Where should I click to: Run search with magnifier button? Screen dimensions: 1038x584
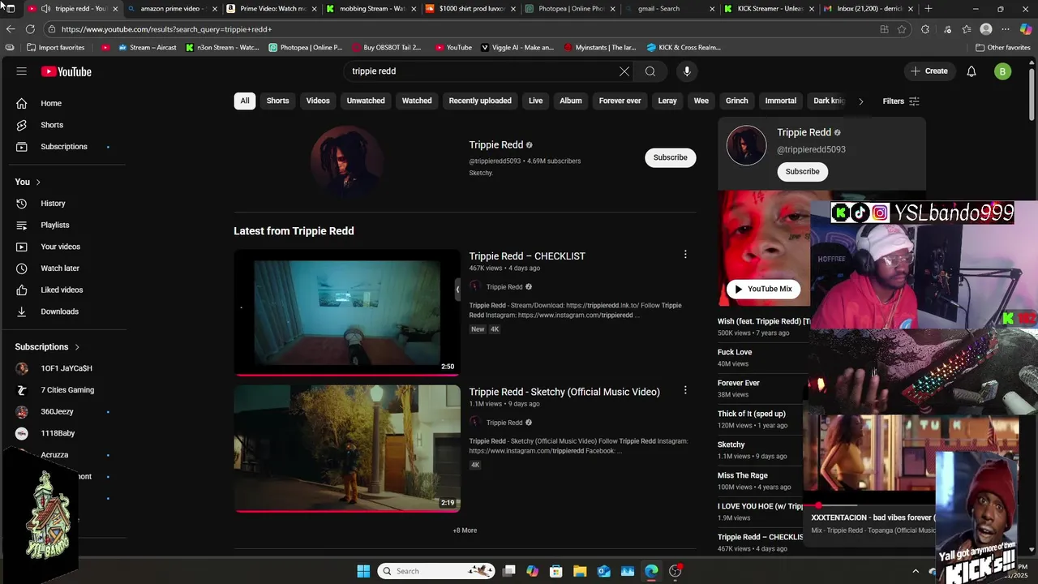(650, 71)
